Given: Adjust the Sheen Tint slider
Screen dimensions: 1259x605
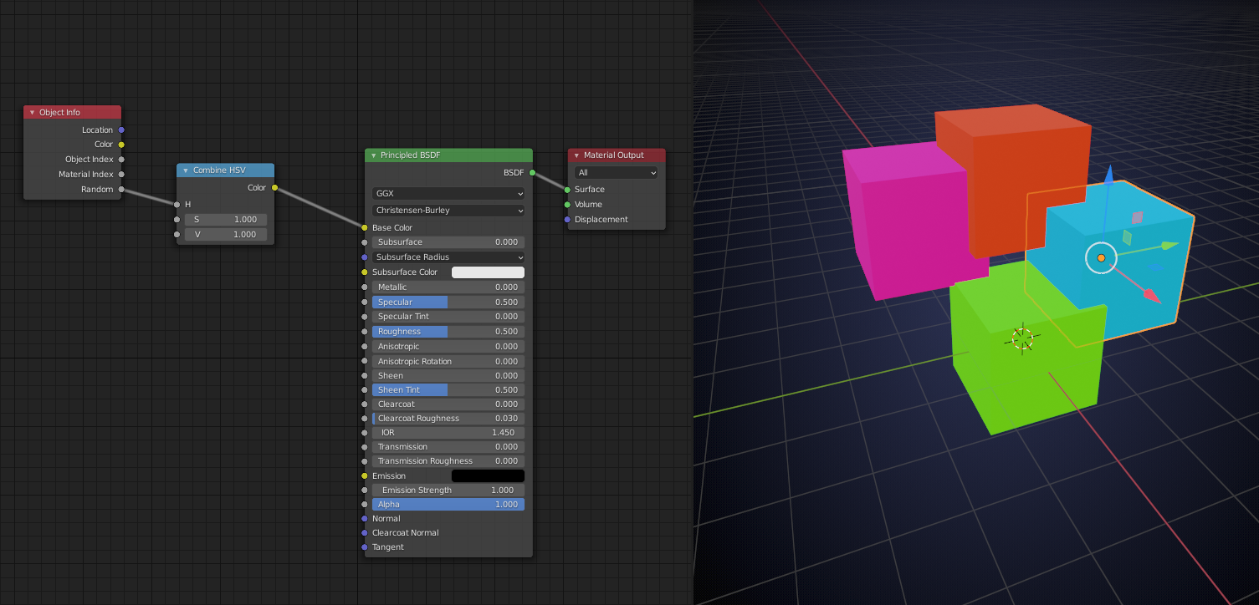Looking at the screenshot, I should [448, 390].
